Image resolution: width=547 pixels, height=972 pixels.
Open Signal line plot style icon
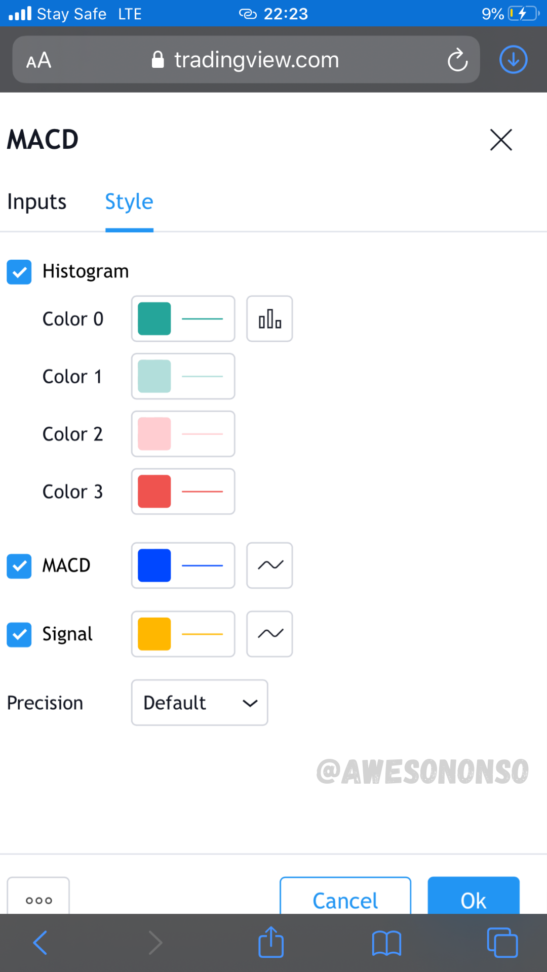tap(269, 634)
